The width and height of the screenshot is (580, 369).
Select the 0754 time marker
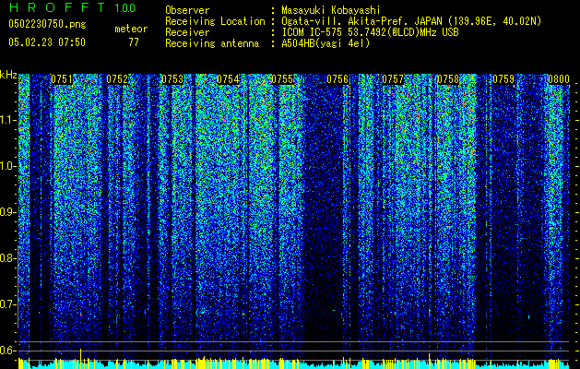[x=228, y=79]
